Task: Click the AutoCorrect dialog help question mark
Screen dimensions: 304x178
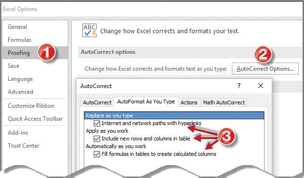Action: tap(239, 86)
